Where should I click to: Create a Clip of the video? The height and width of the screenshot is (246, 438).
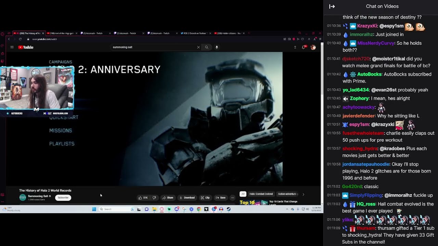pos(205,197)
